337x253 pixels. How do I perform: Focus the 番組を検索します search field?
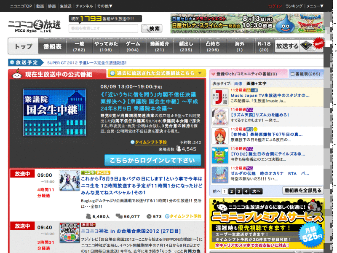(103, 28)
